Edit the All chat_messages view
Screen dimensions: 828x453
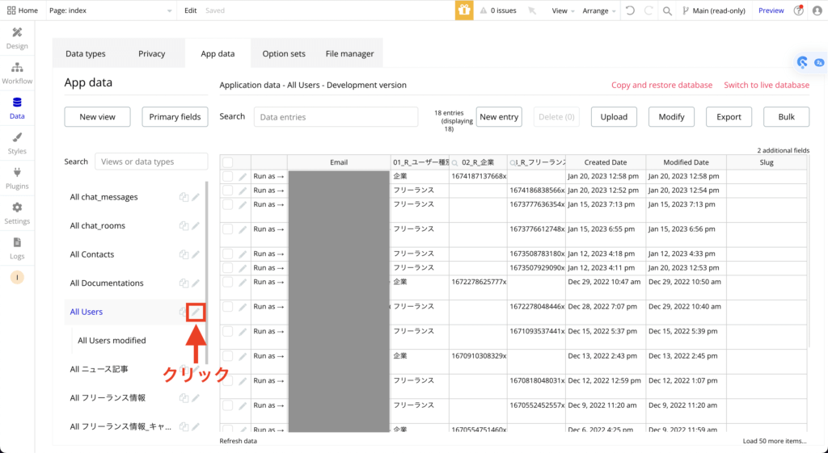tap(196, 197)
